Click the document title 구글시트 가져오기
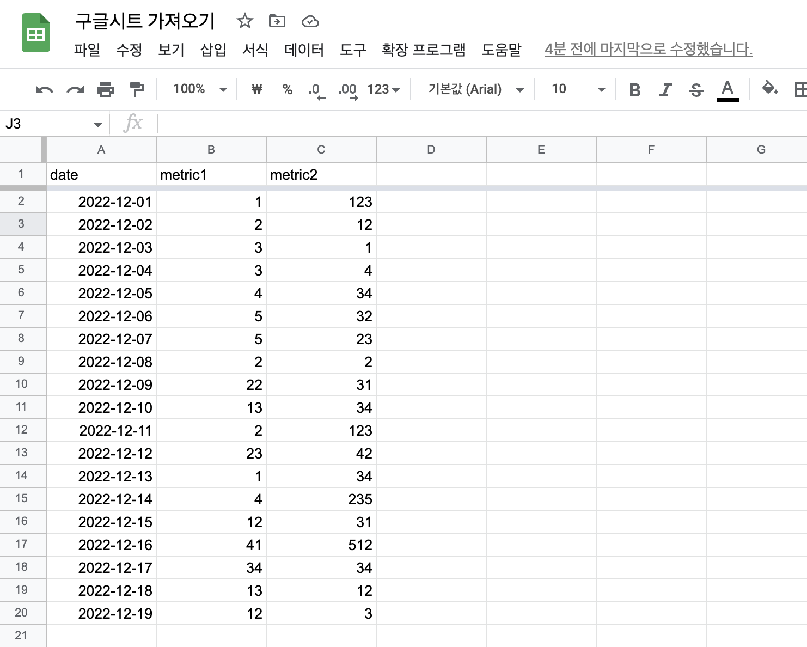Viewport: 807px width, 647px height. [145, 21]
